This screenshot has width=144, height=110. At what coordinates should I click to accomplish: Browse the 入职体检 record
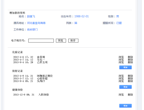pyautogui.click(x=121, y=95)
